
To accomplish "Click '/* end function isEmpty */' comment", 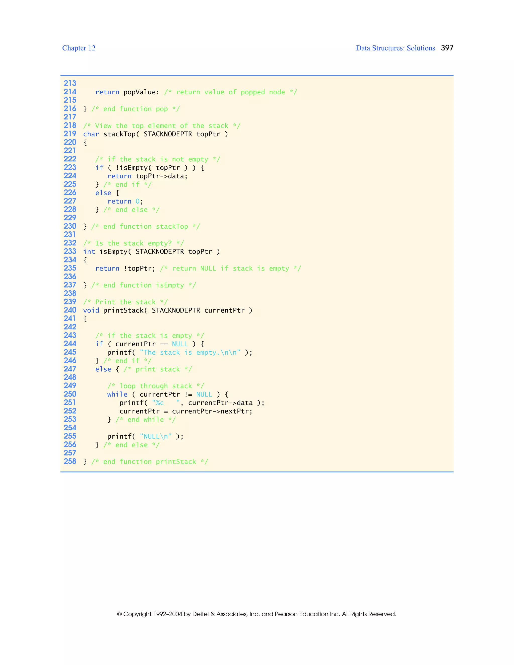I will [143, 285].
